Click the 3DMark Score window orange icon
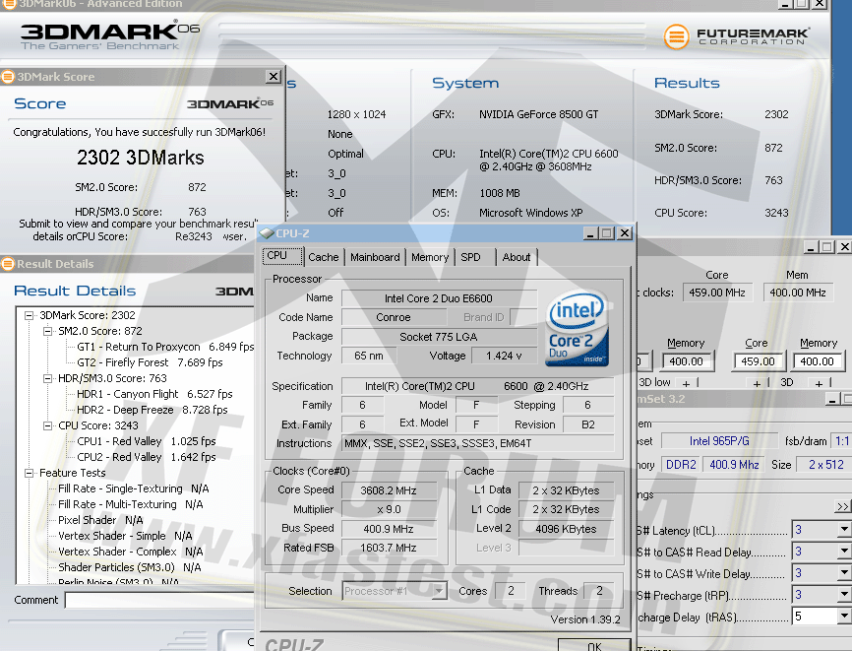852x651 pixels. [x=8, y=77]
